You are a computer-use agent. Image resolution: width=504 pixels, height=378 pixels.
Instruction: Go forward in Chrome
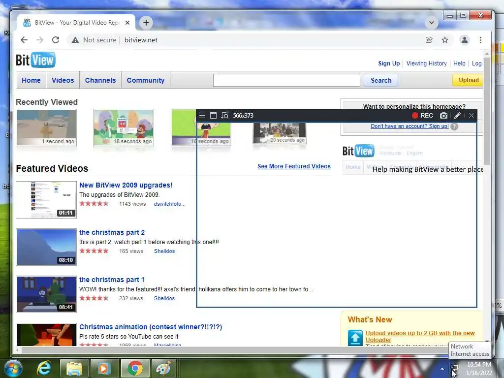click(x=40, y=40)
